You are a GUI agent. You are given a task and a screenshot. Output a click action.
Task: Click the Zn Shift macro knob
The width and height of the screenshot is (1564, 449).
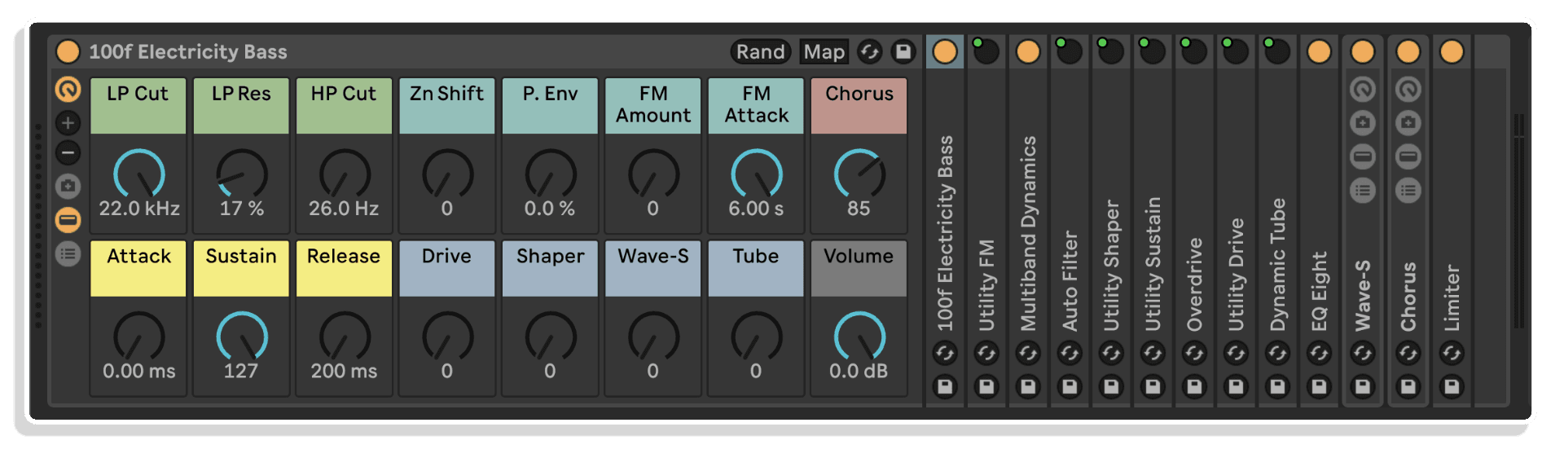pyautogui.click(x=447, y=174)
